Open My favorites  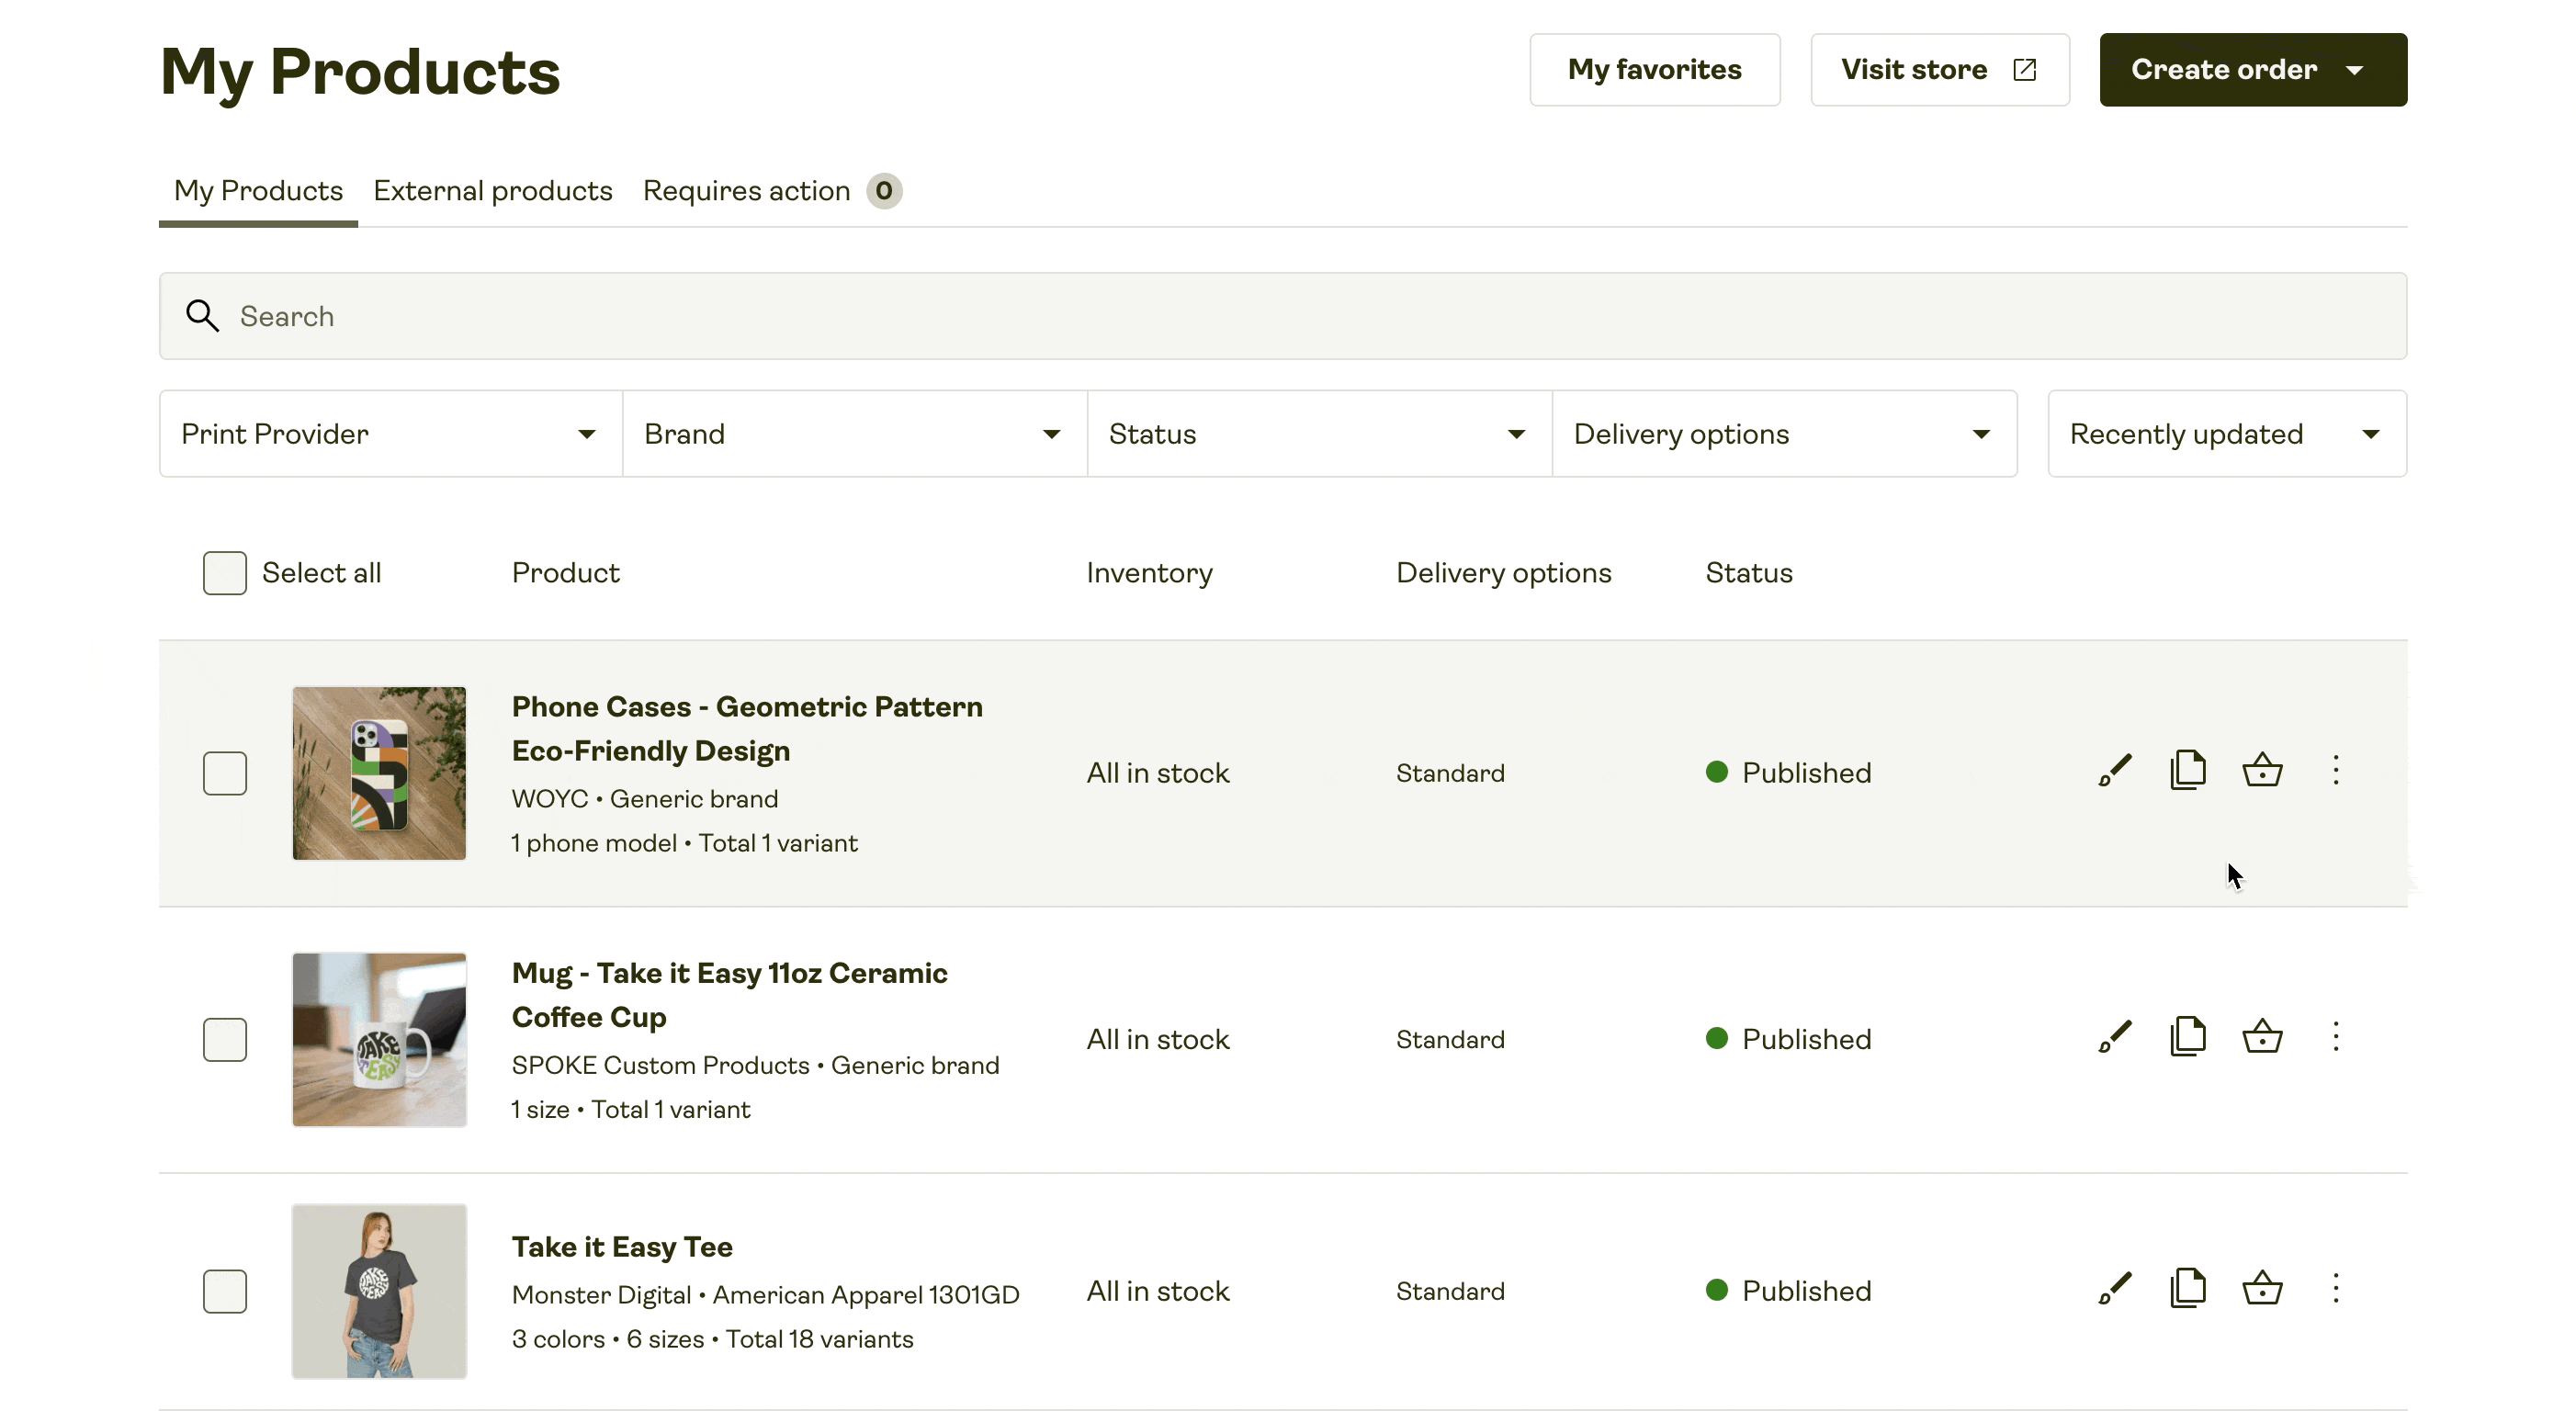(x=1654, y=69)
